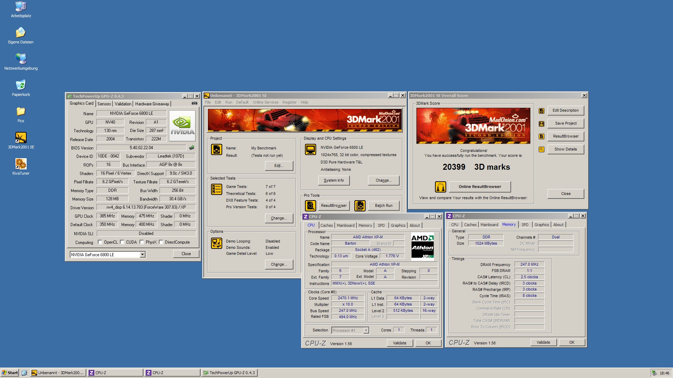Click Change... under Selected Tests
Screen dimensions: 673x378
coord(279,218)
